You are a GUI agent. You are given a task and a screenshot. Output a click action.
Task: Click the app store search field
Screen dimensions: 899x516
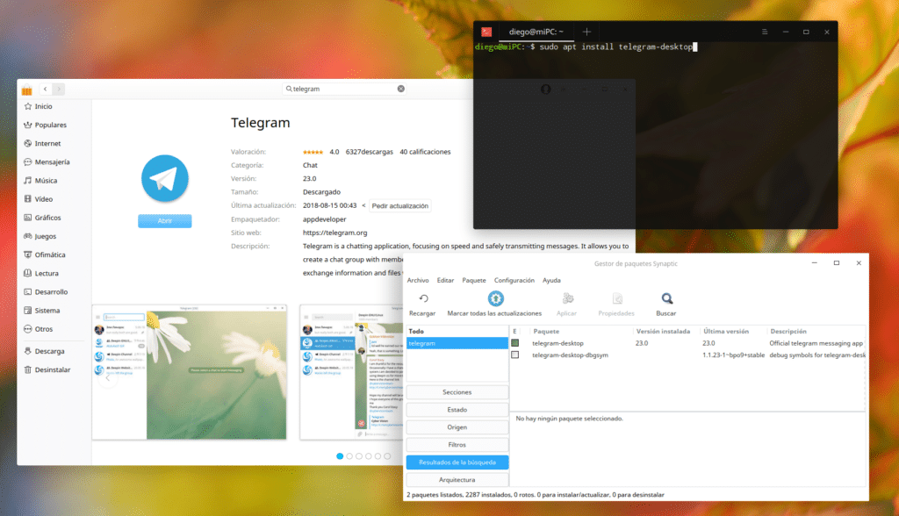click(344, 89)
